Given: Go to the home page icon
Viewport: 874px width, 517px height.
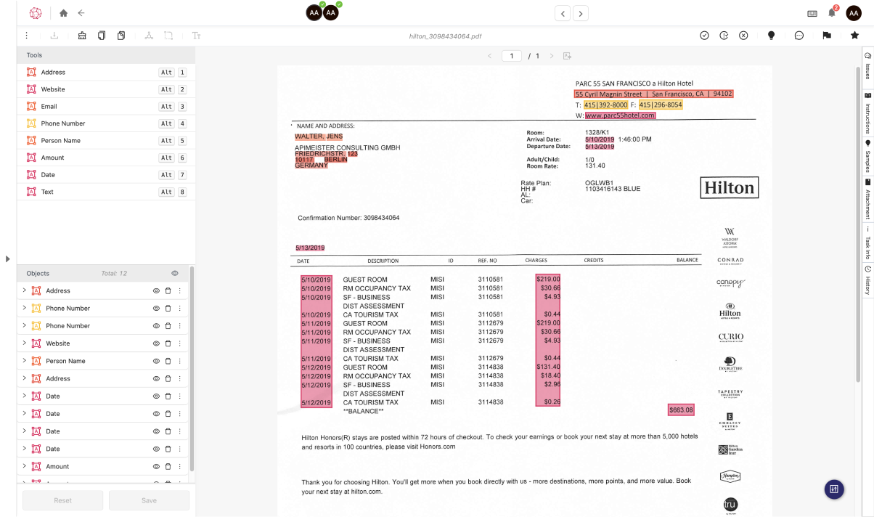Looking at the screenshot, I should click(x=64, y=13).
